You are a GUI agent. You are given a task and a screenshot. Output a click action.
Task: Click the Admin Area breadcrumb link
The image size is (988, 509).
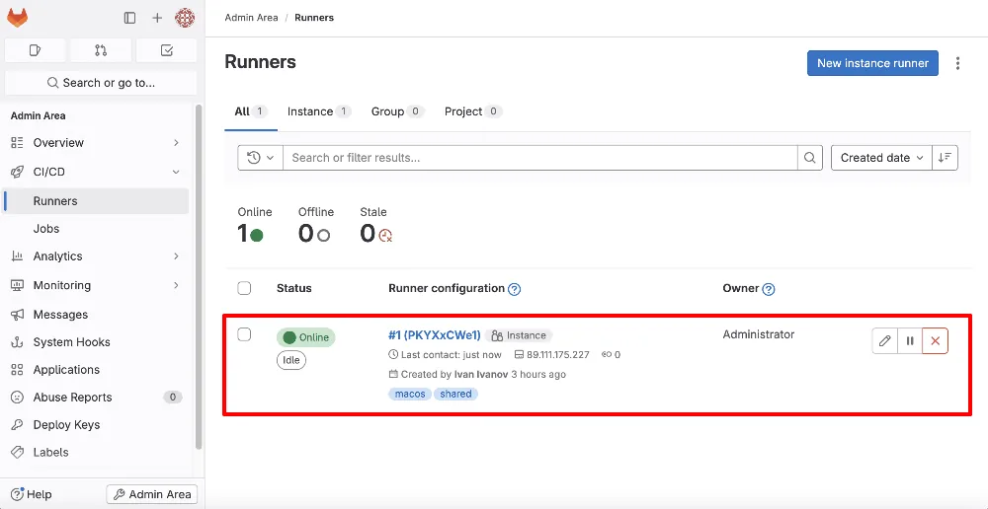pyautogui.click(x=251, y=18)
